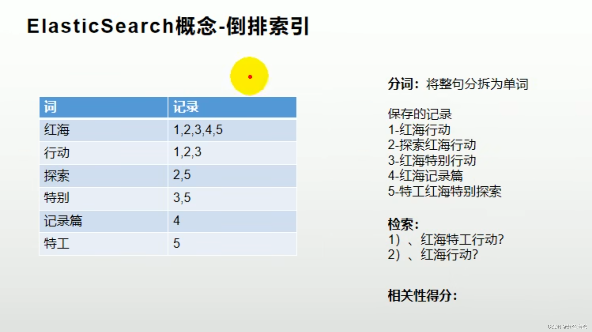Click the record line 2-探索红海行动
The width and height of the screenshot is (592, 332).
coord(432,145)
